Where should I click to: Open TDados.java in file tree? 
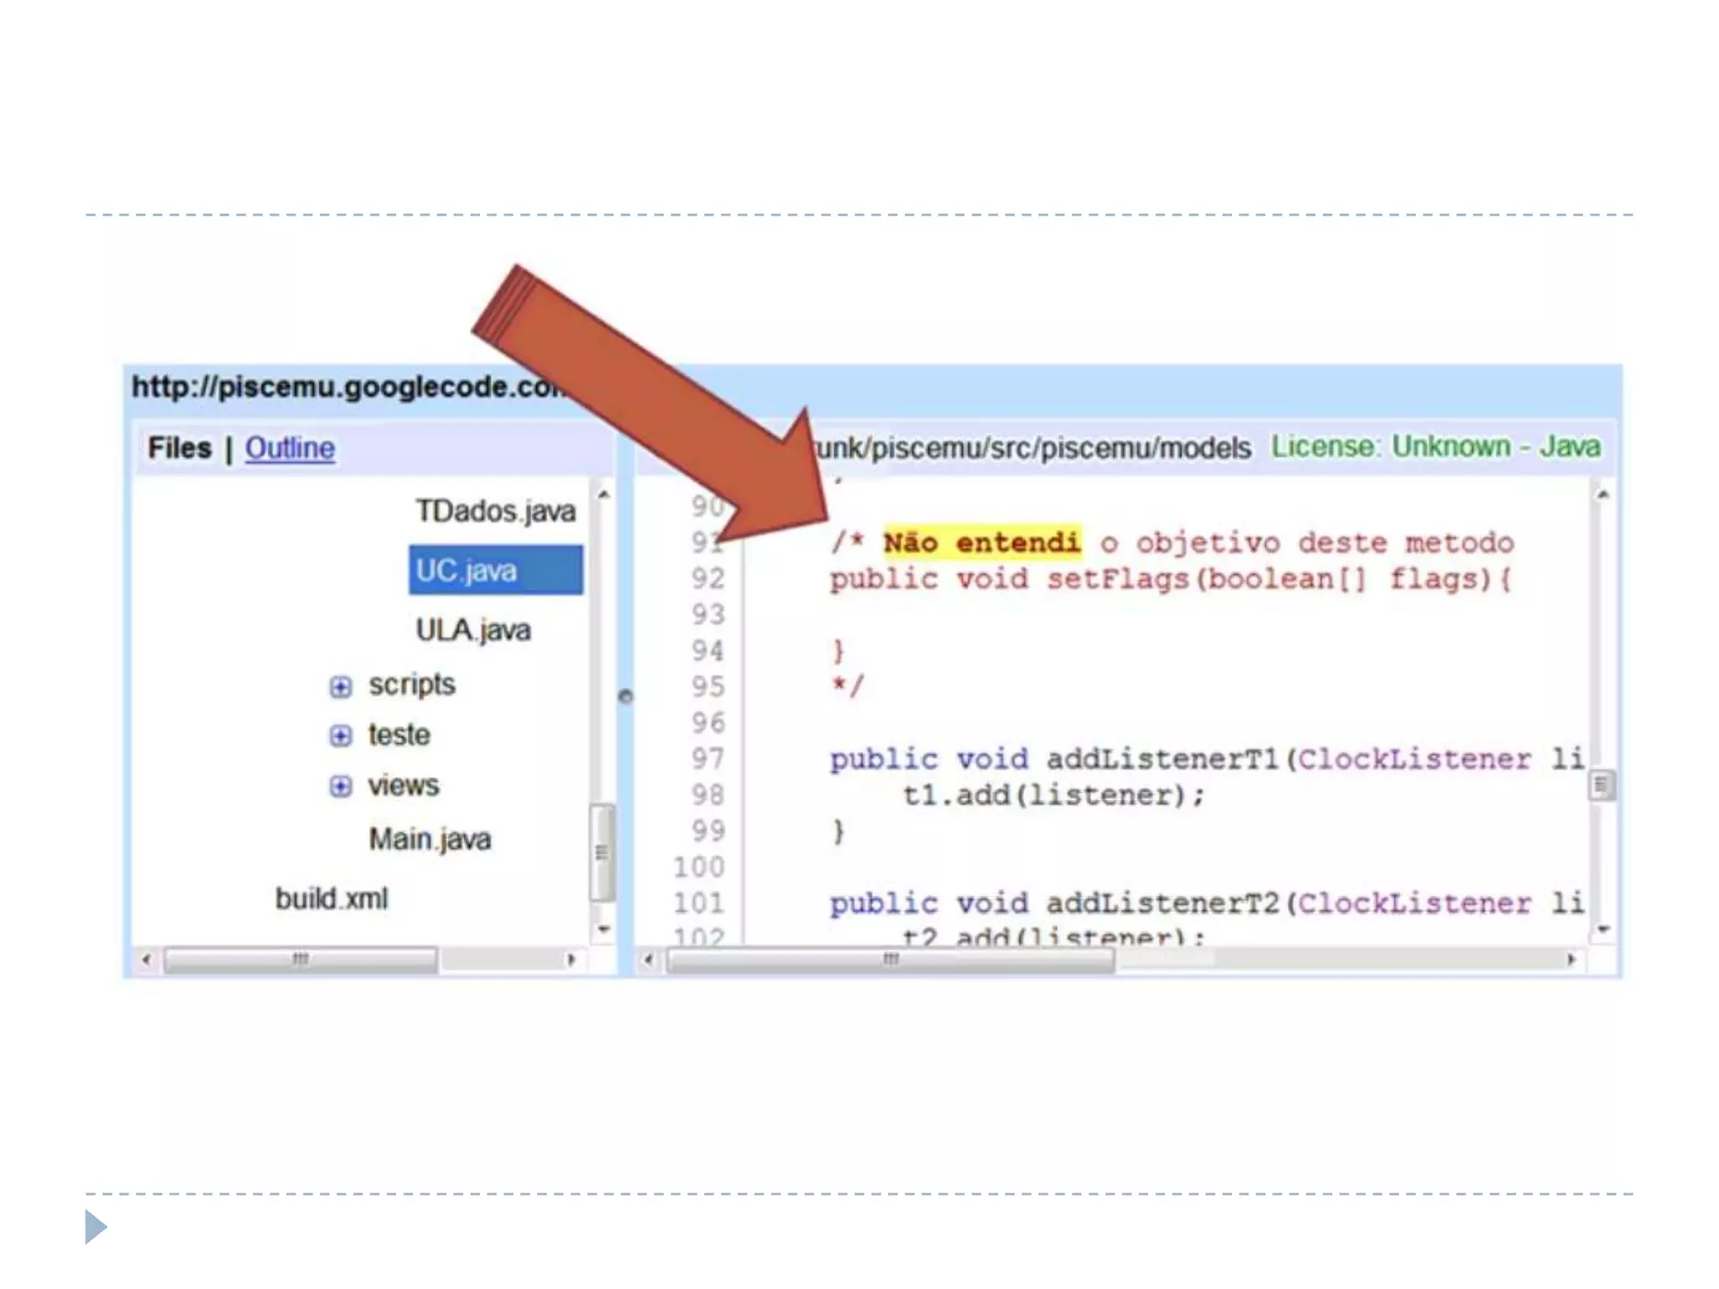tap(495, 511)
